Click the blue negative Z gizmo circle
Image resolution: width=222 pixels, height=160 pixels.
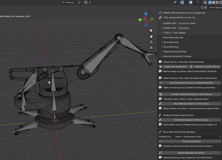146,25
